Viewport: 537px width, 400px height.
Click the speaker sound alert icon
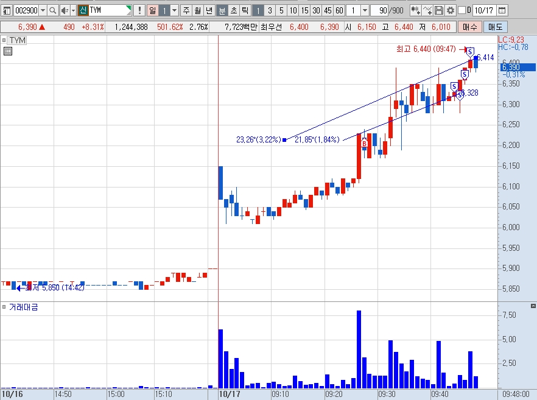click(x=64, y=10)
